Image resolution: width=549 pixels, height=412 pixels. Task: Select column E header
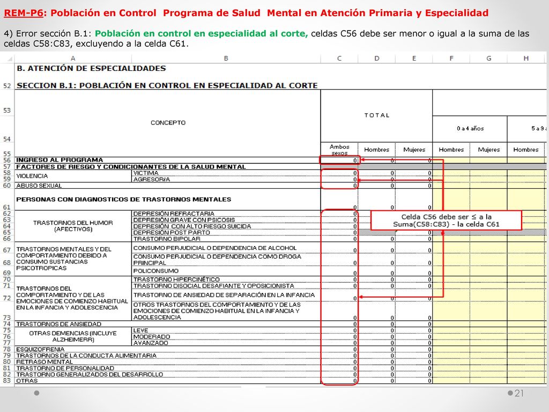click(414, 58)
